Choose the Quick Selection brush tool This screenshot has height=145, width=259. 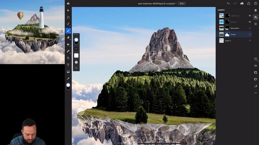click(68, 24)
